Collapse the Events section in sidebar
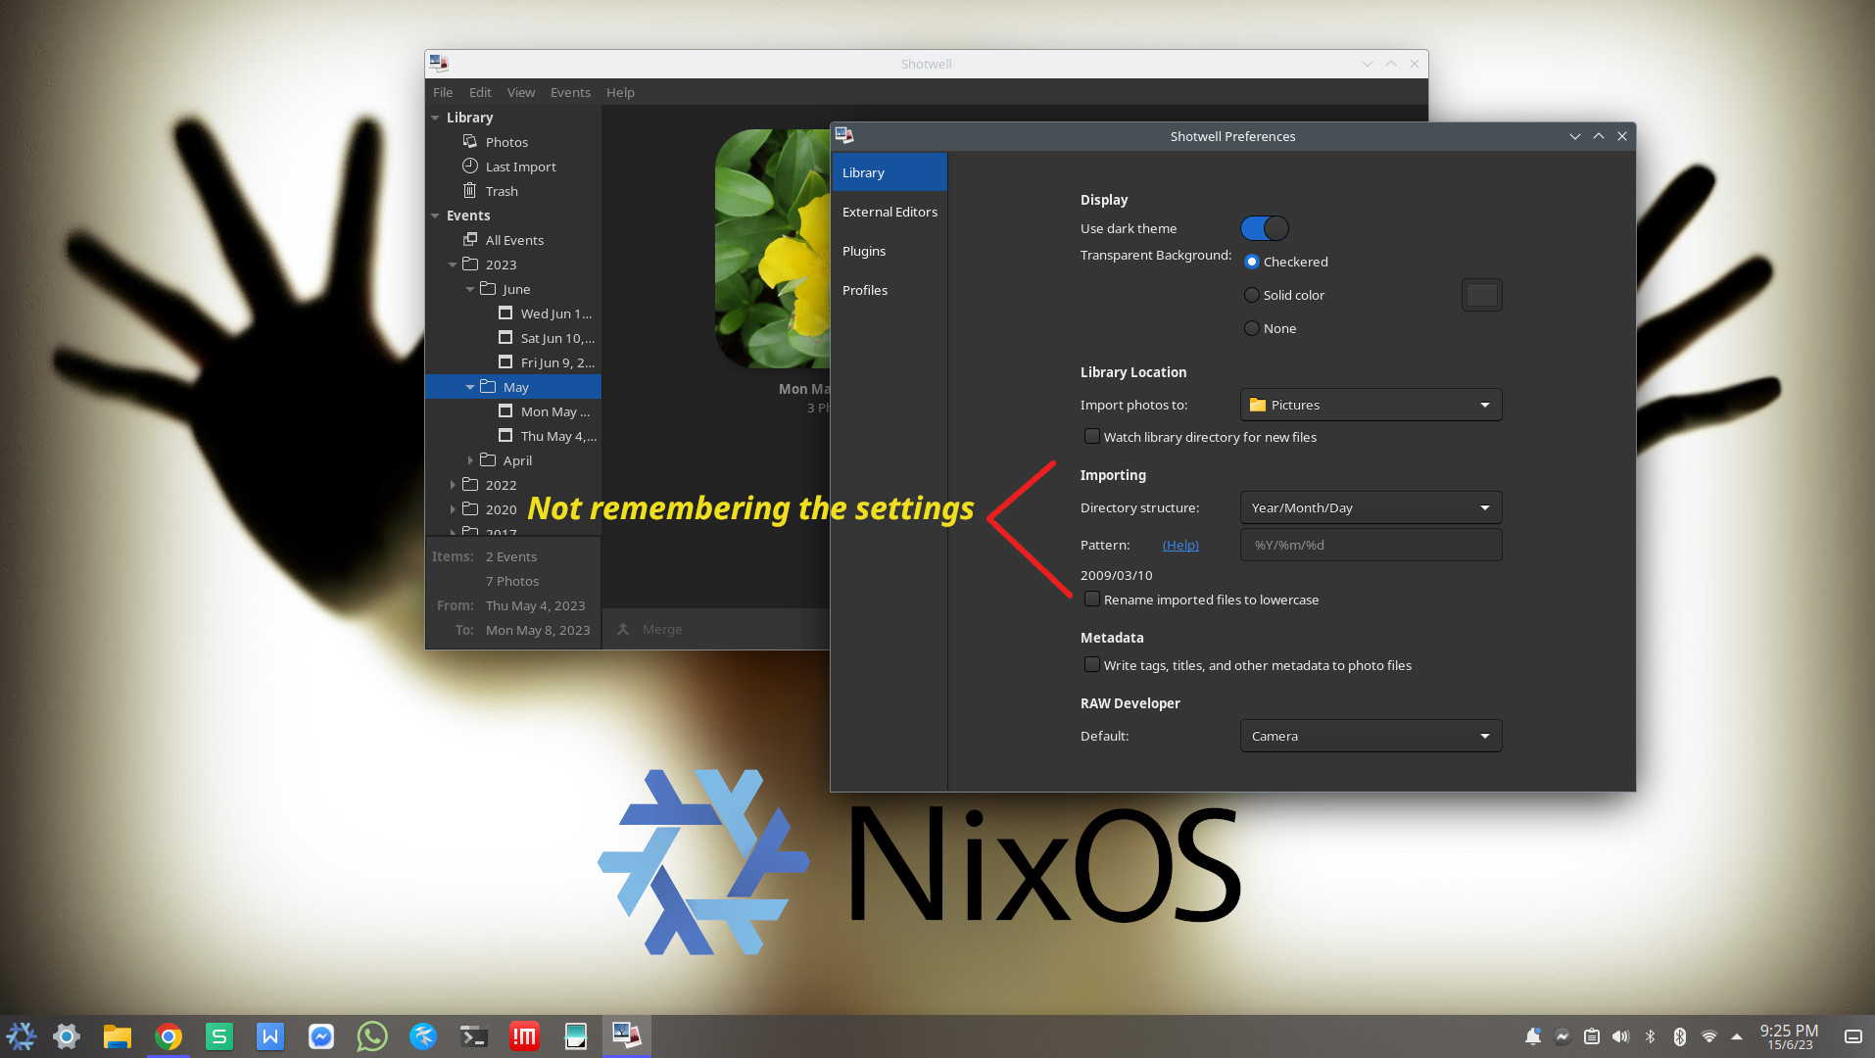The height and width of the screenshot is (1058, 1875). pyautogui.click(x=435, y=216)
